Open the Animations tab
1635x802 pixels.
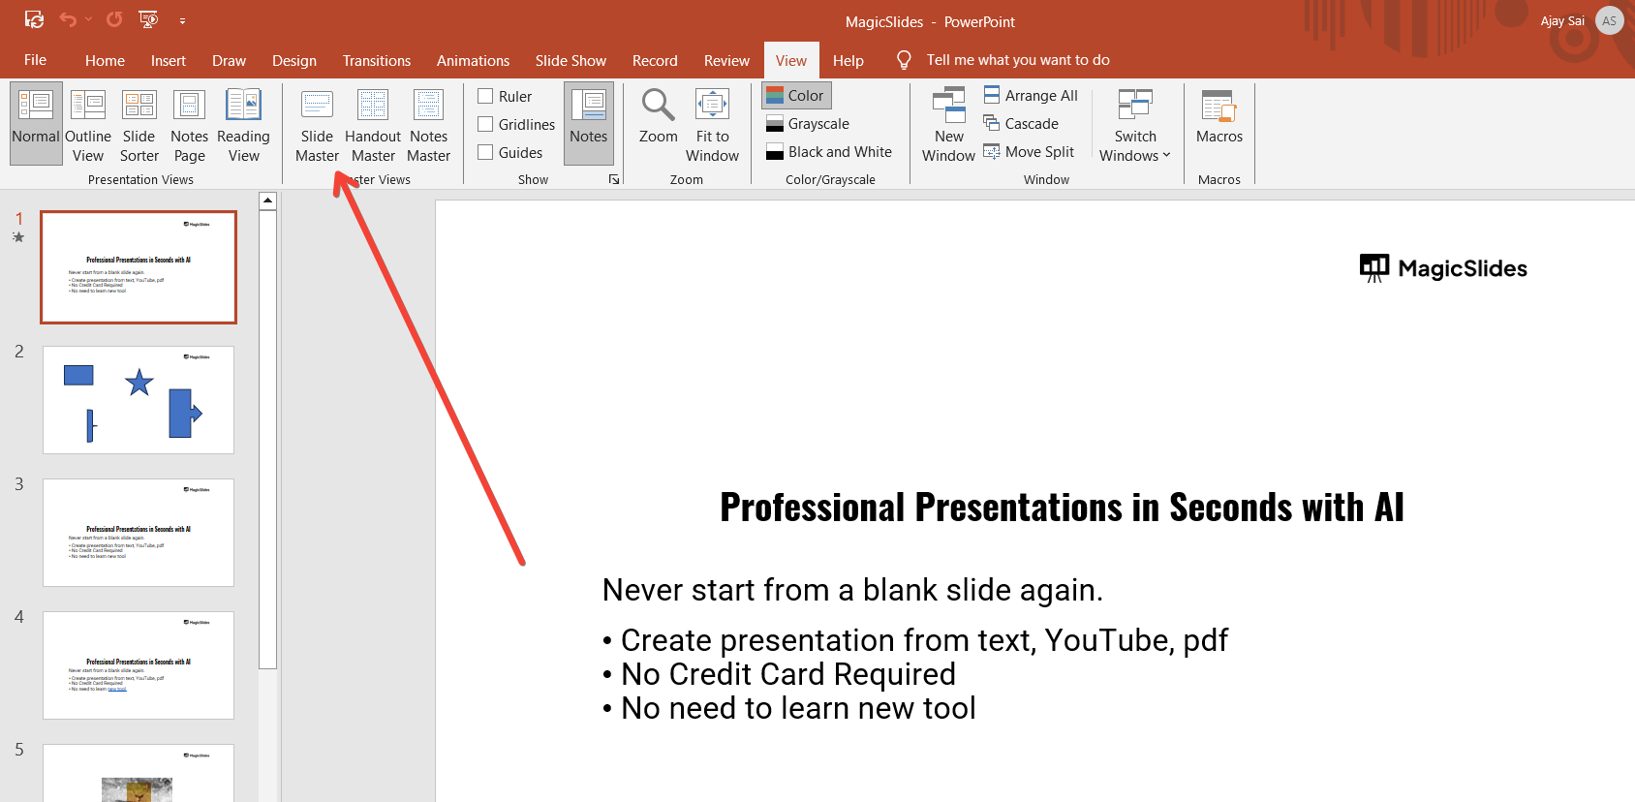[x=473, y=60]
